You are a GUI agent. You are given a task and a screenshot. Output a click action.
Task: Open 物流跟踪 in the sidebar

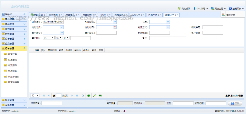[12, 65]
